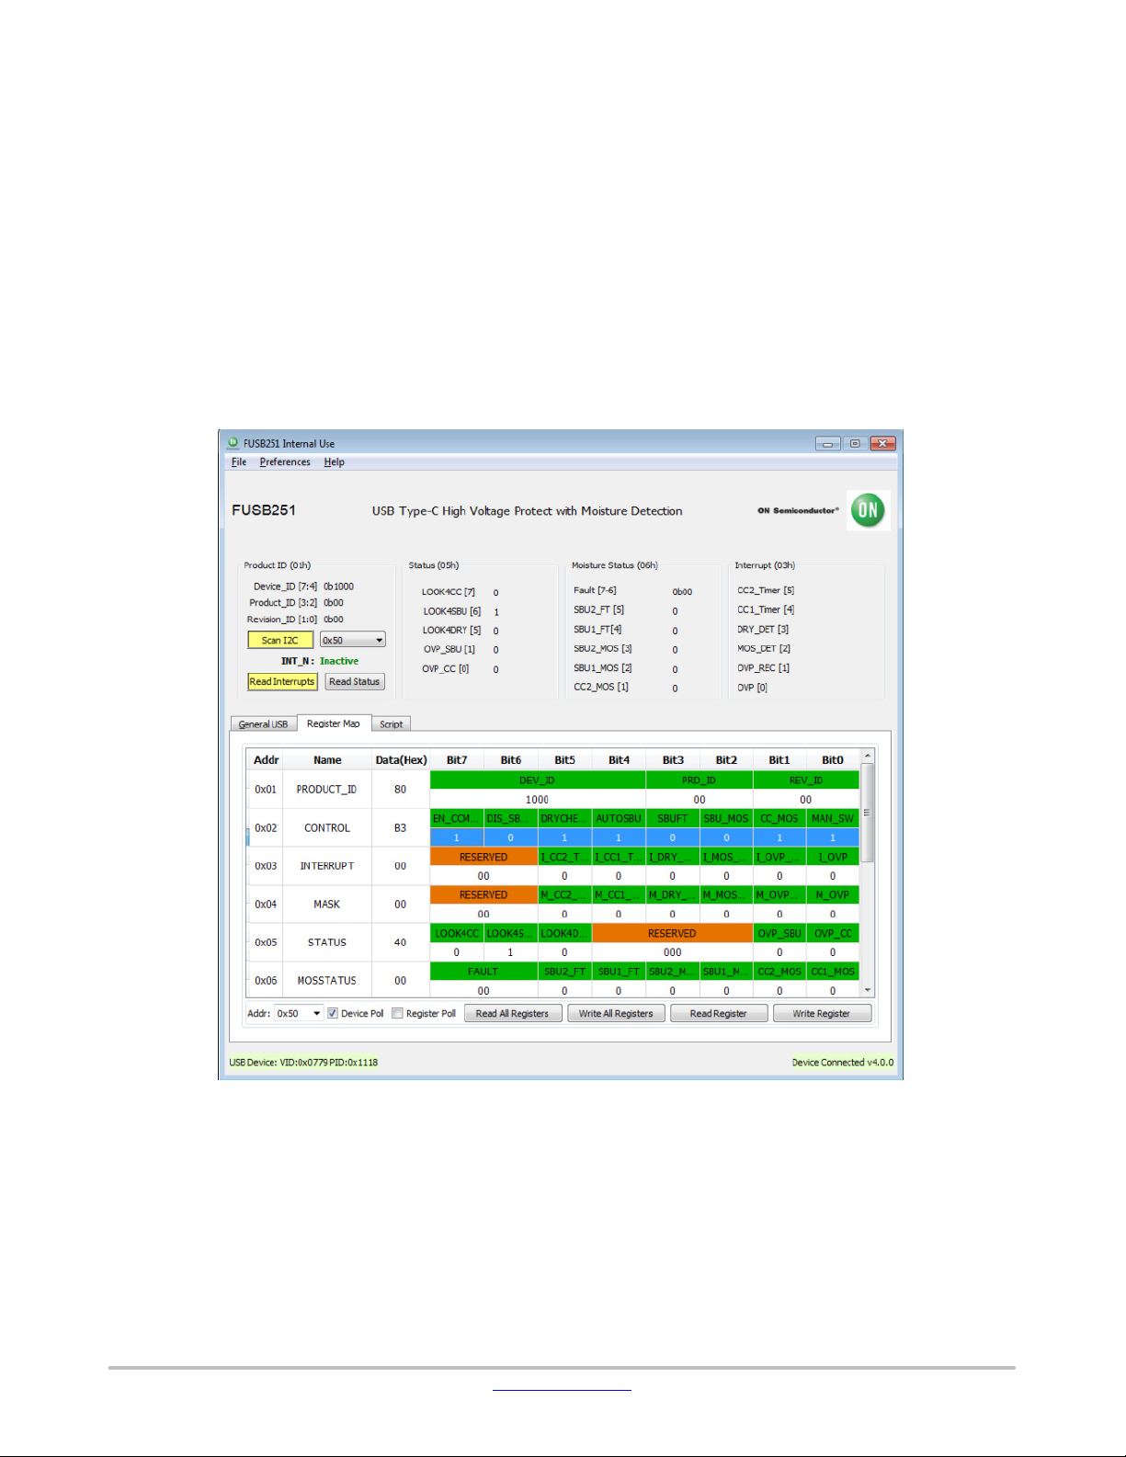Viewport: 1126px width, 1457px height.
Task: Select the MASK register name cell
Action: [326, 905]
